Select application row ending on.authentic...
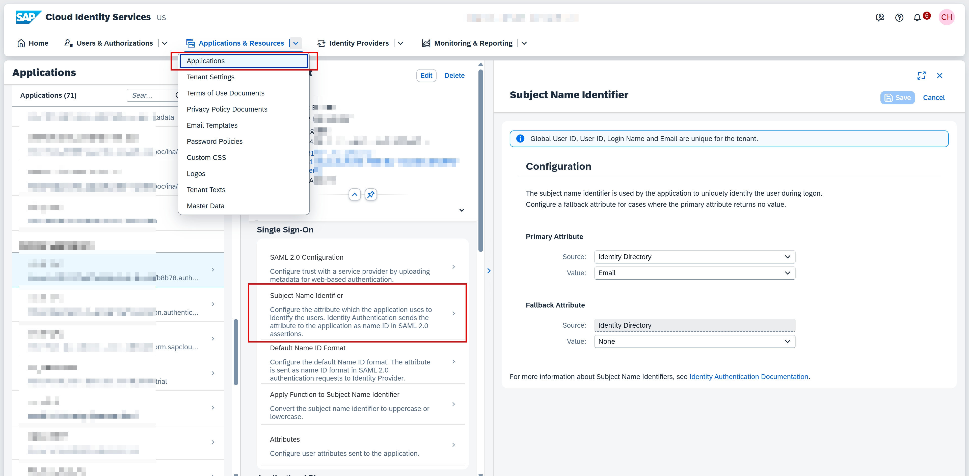Image resolution: width=969 pixels, height=476 pixels. [x=118, y=304]
